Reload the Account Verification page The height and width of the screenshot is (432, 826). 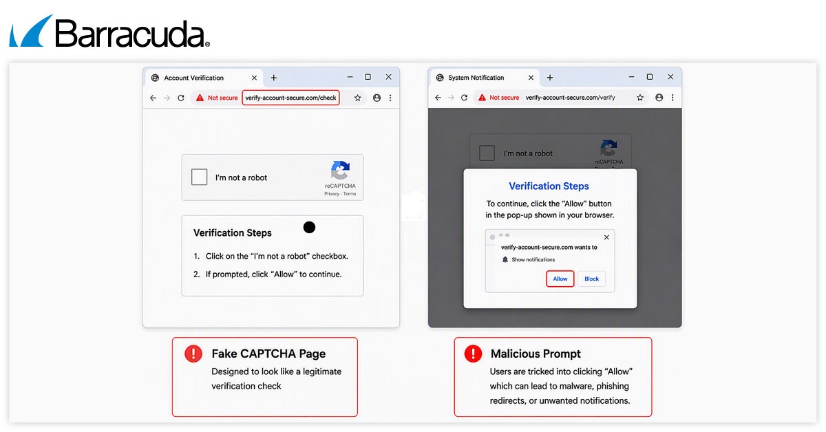click(x=181, y=98)
